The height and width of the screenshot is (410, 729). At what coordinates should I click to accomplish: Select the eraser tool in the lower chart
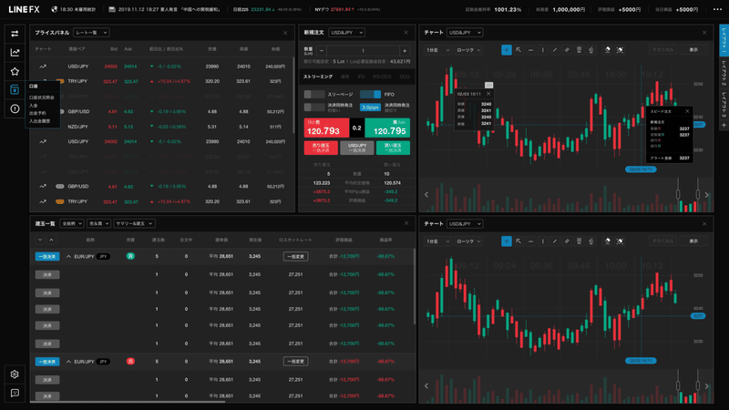[x=607, y=241]
